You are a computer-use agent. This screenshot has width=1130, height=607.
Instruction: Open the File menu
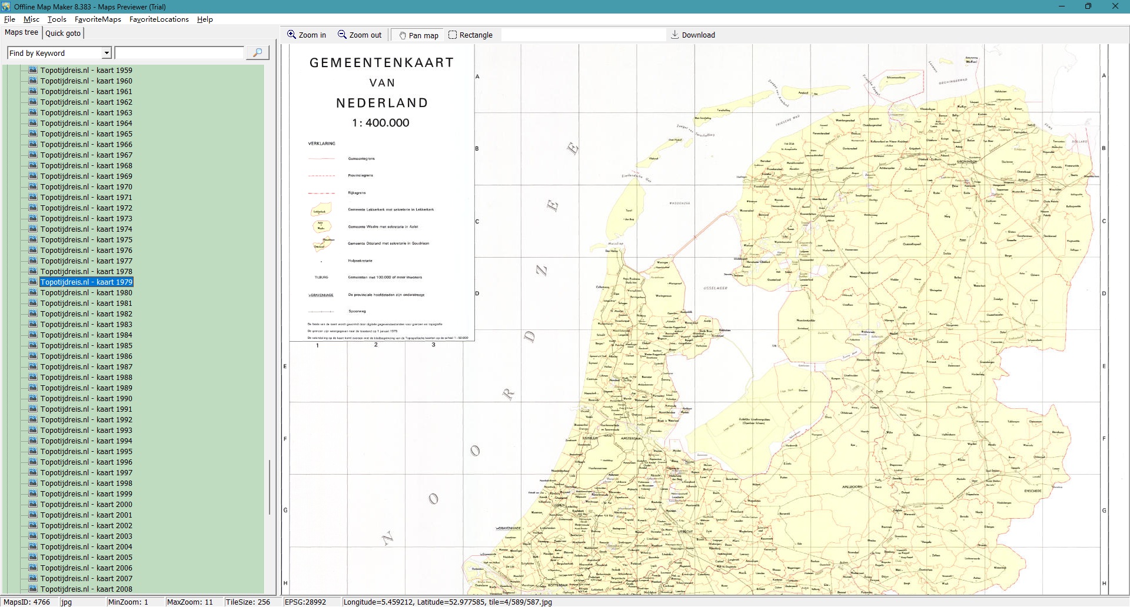[x=9, y=19]
